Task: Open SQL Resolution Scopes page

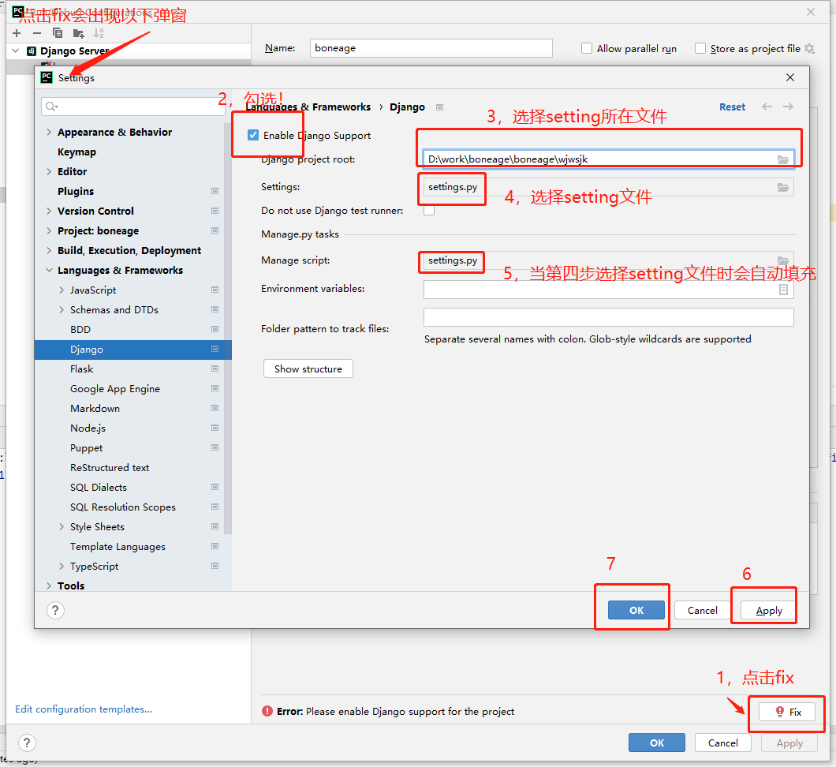Action: click(122, 507)
